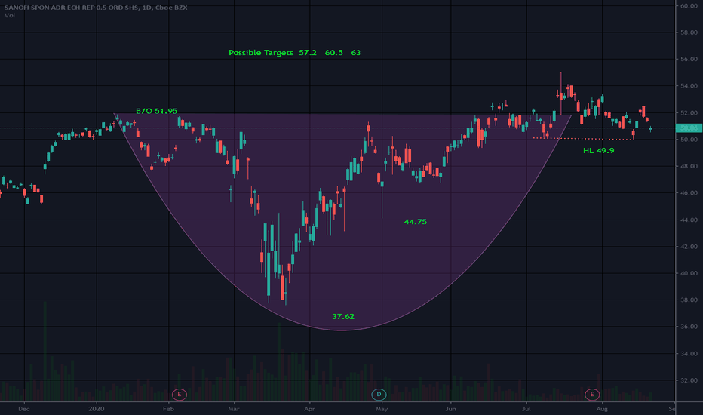Click the 32.00 price axis label
This screenshot has width=703, height=415.
click(x=689, y=380)
